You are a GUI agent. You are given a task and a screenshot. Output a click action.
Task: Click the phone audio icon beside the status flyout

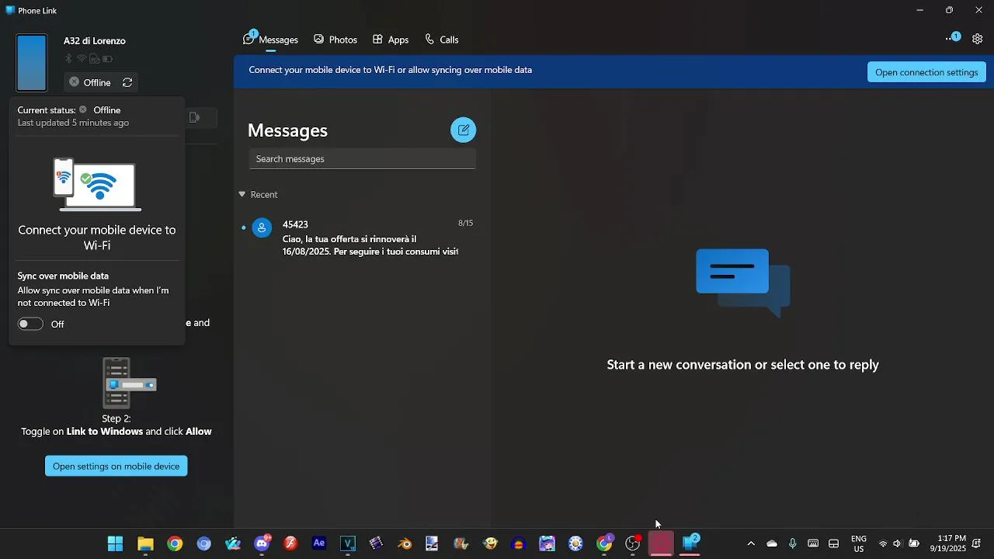click(194, 118)
